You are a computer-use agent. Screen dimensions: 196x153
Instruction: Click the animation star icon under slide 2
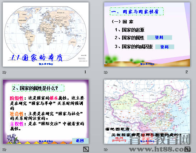click(x=106, y=72)
